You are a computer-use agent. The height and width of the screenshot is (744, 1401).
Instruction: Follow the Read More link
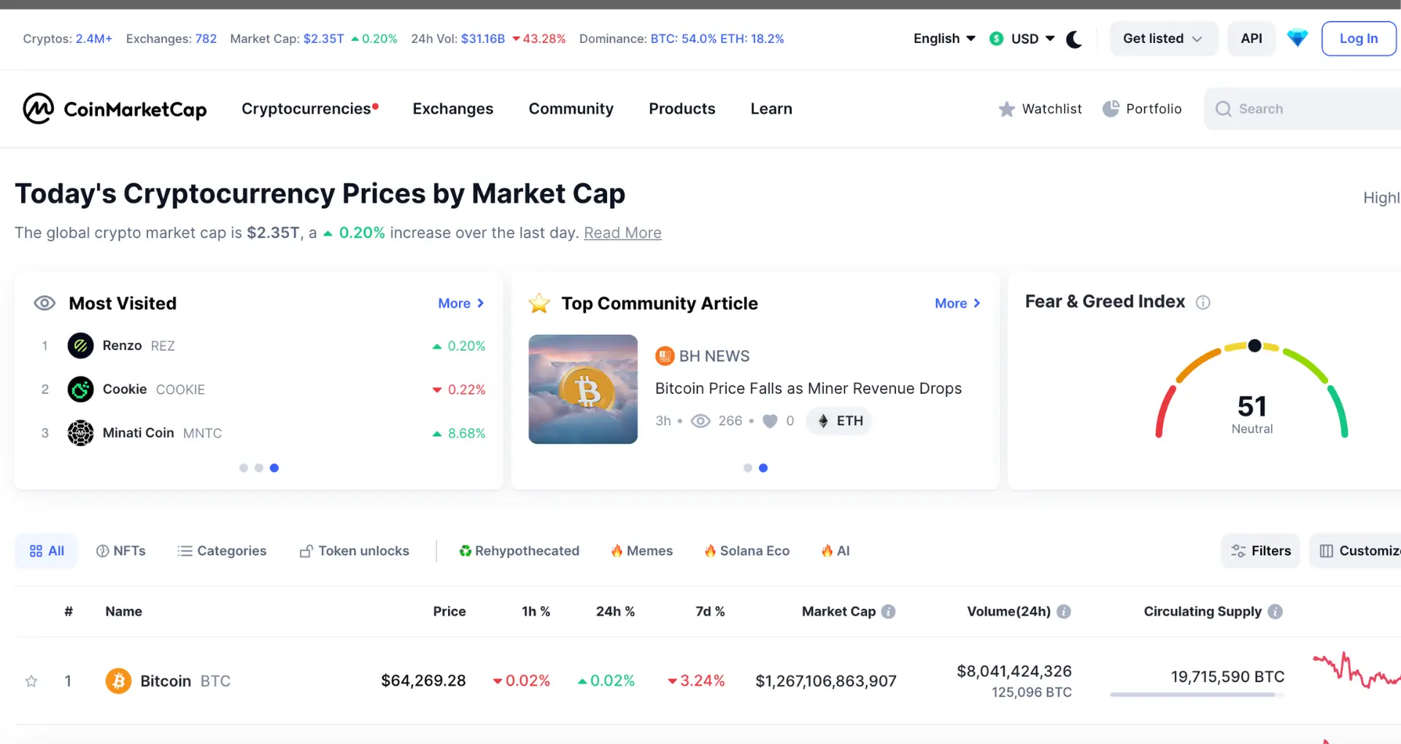pyautogui.click(x=622, y=233)
